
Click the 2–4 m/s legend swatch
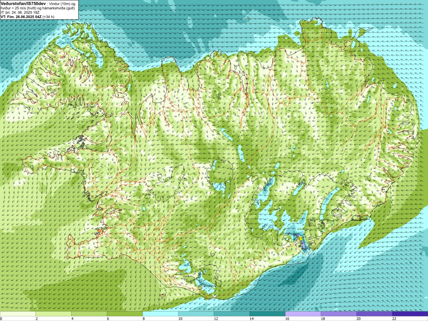[53, 314]
